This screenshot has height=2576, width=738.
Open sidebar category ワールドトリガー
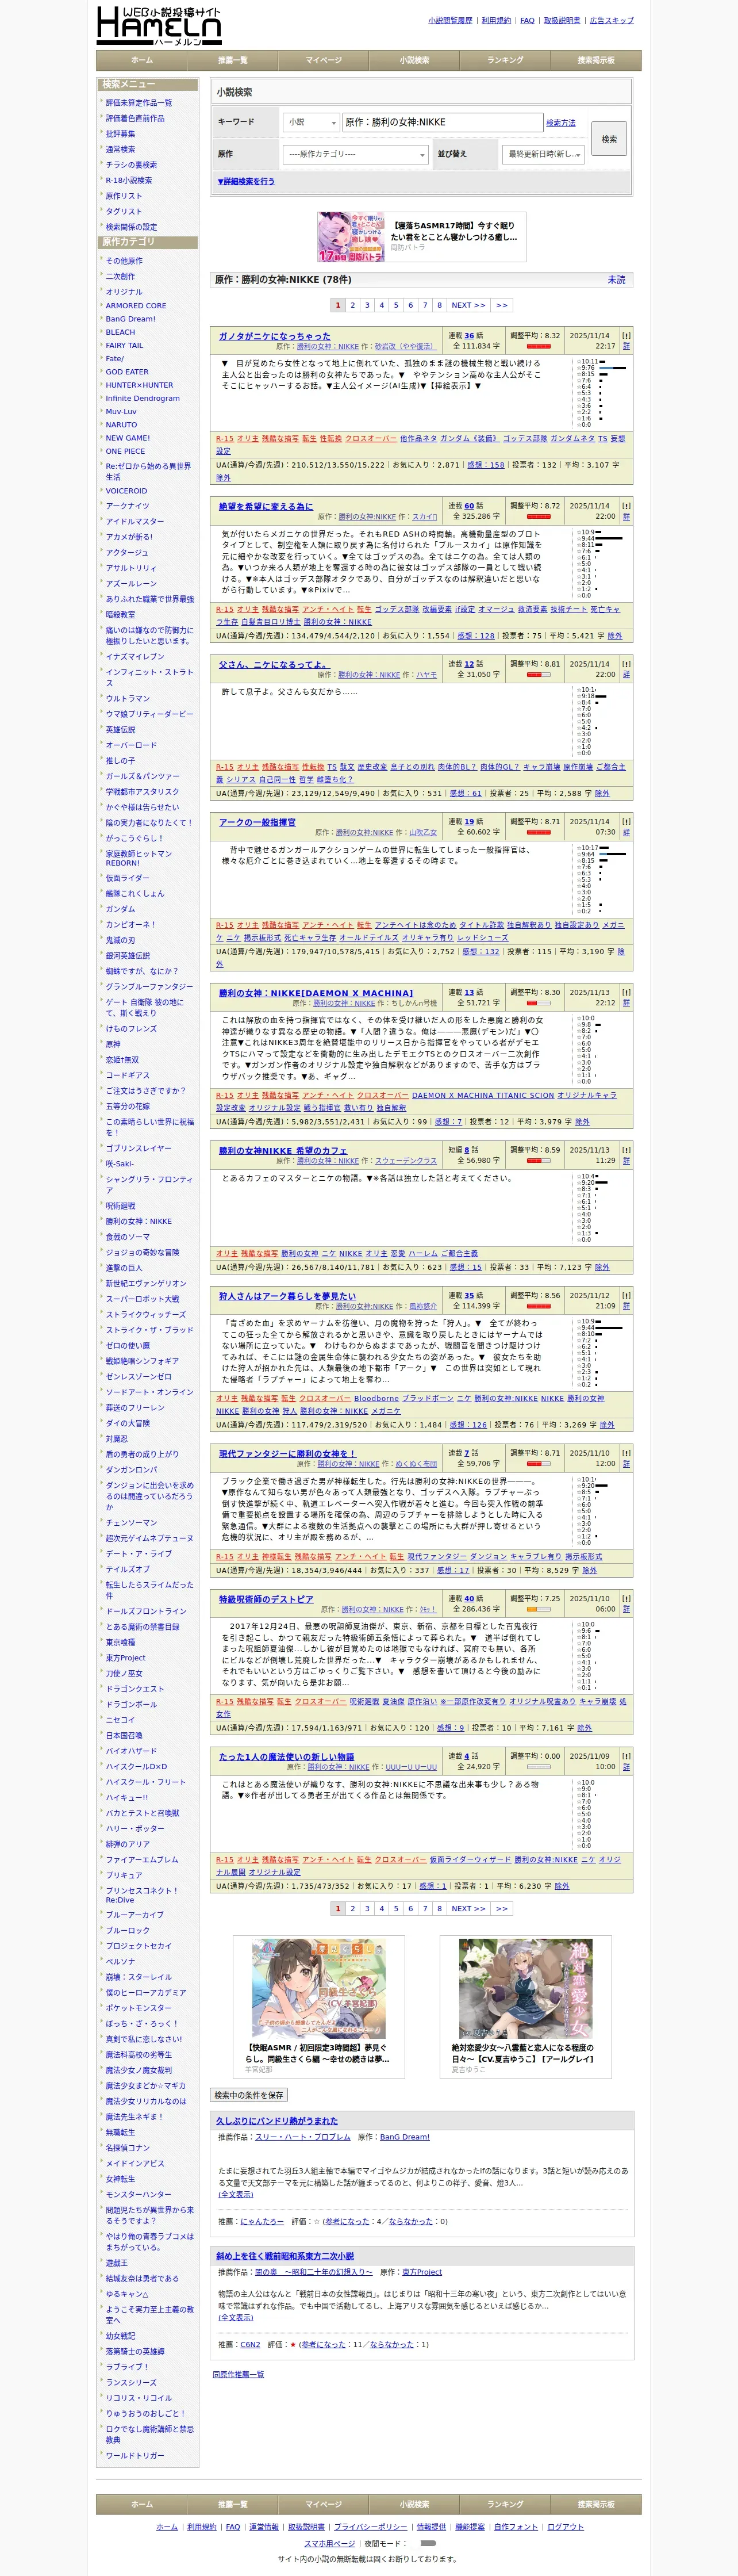click(135, 2455)
